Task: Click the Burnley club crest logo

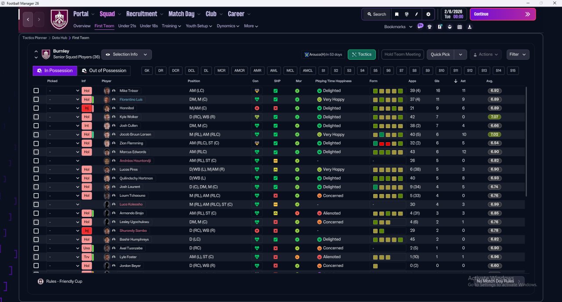Action: (59, 19)
